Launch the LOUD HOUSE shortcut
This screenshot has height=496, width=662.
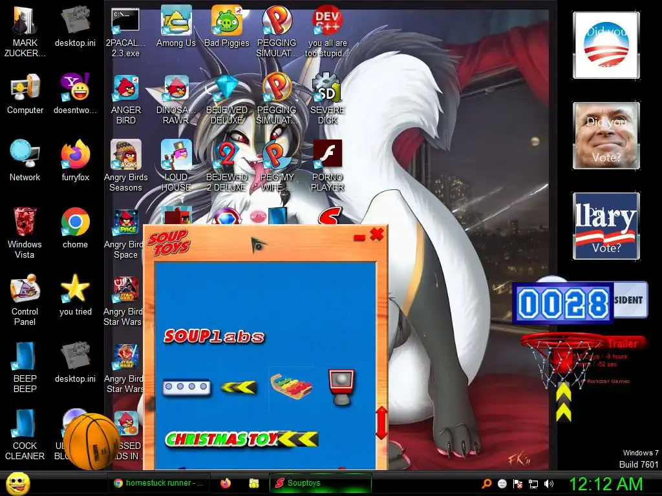click(x=176, y=165)
